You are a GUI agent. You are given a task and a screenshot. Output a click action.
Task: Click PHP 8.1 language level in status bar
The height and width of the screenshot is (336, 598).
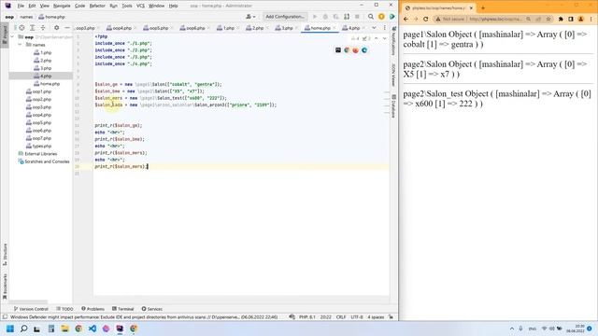pos(307,317)
